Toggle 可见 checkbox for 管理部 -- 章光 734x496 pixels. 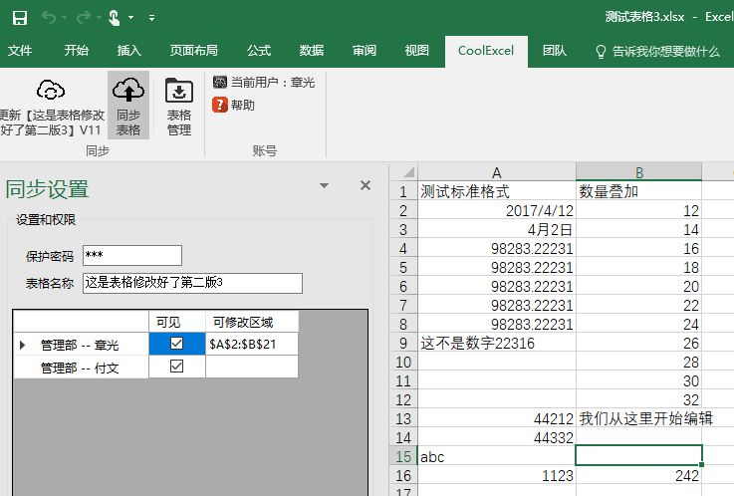tap(177, 344)
